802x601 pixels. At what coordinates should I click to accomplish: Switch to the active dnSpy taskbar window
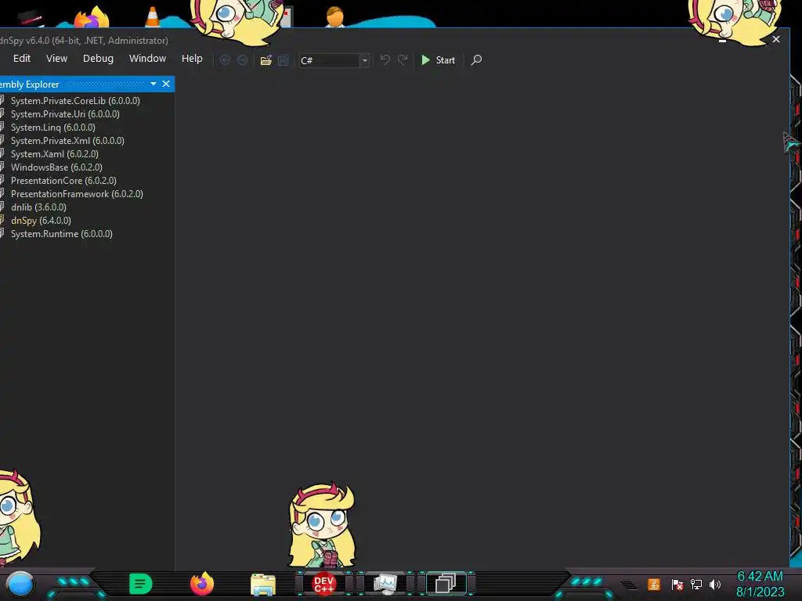point(446,584)
